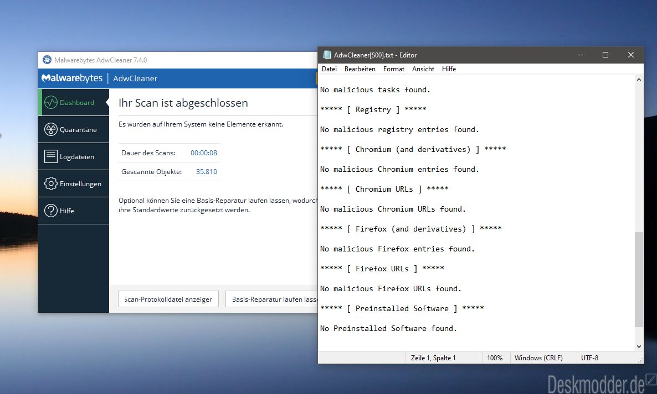Screen dimensions: 657x394
Task: Open the Quarantäne section icon
Action: tap(51, 129)
